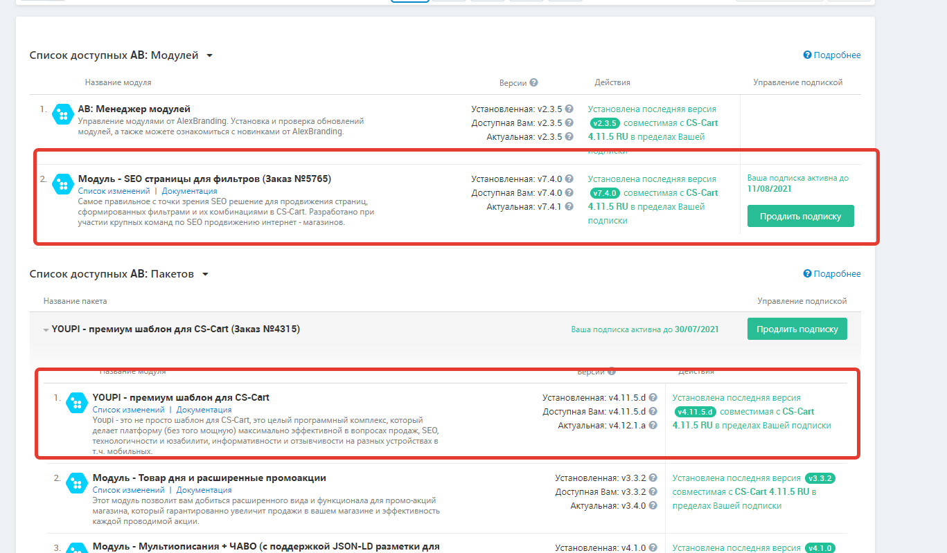Open Документация for SEO filters module
The image size is (947, 553).
190,191
